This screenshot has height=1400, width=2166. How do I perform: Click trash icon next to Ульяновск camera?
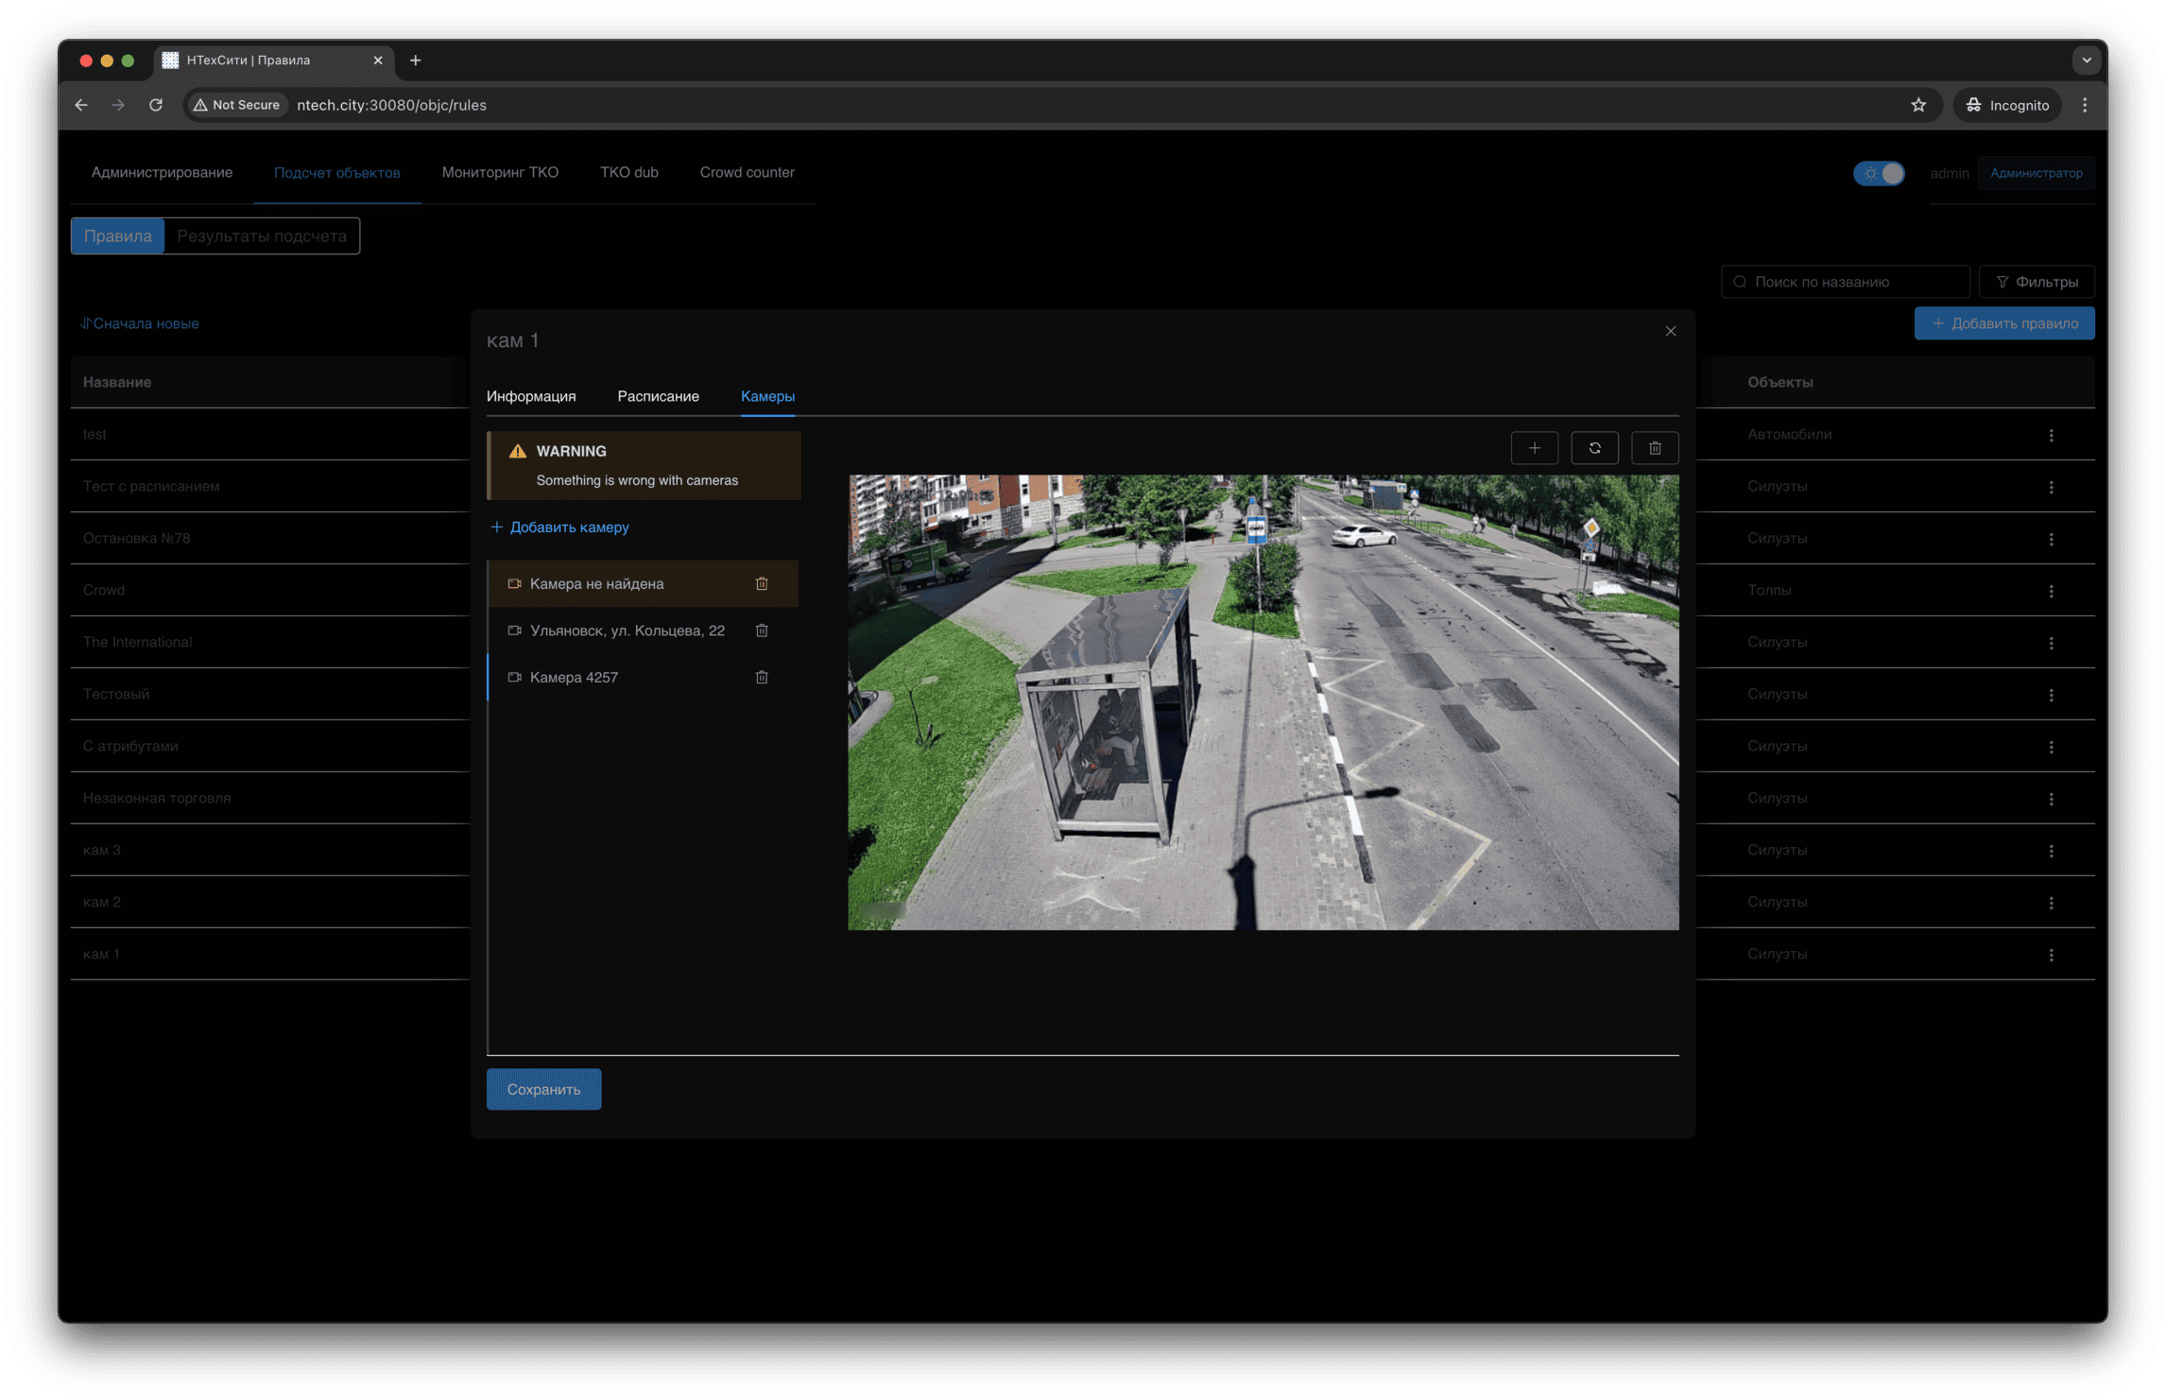pos(762,631)
